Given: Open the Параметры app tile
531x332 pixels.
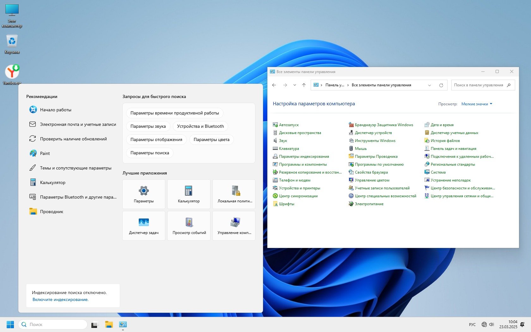Looking at the screenshot, I should (x=144, y=194).
